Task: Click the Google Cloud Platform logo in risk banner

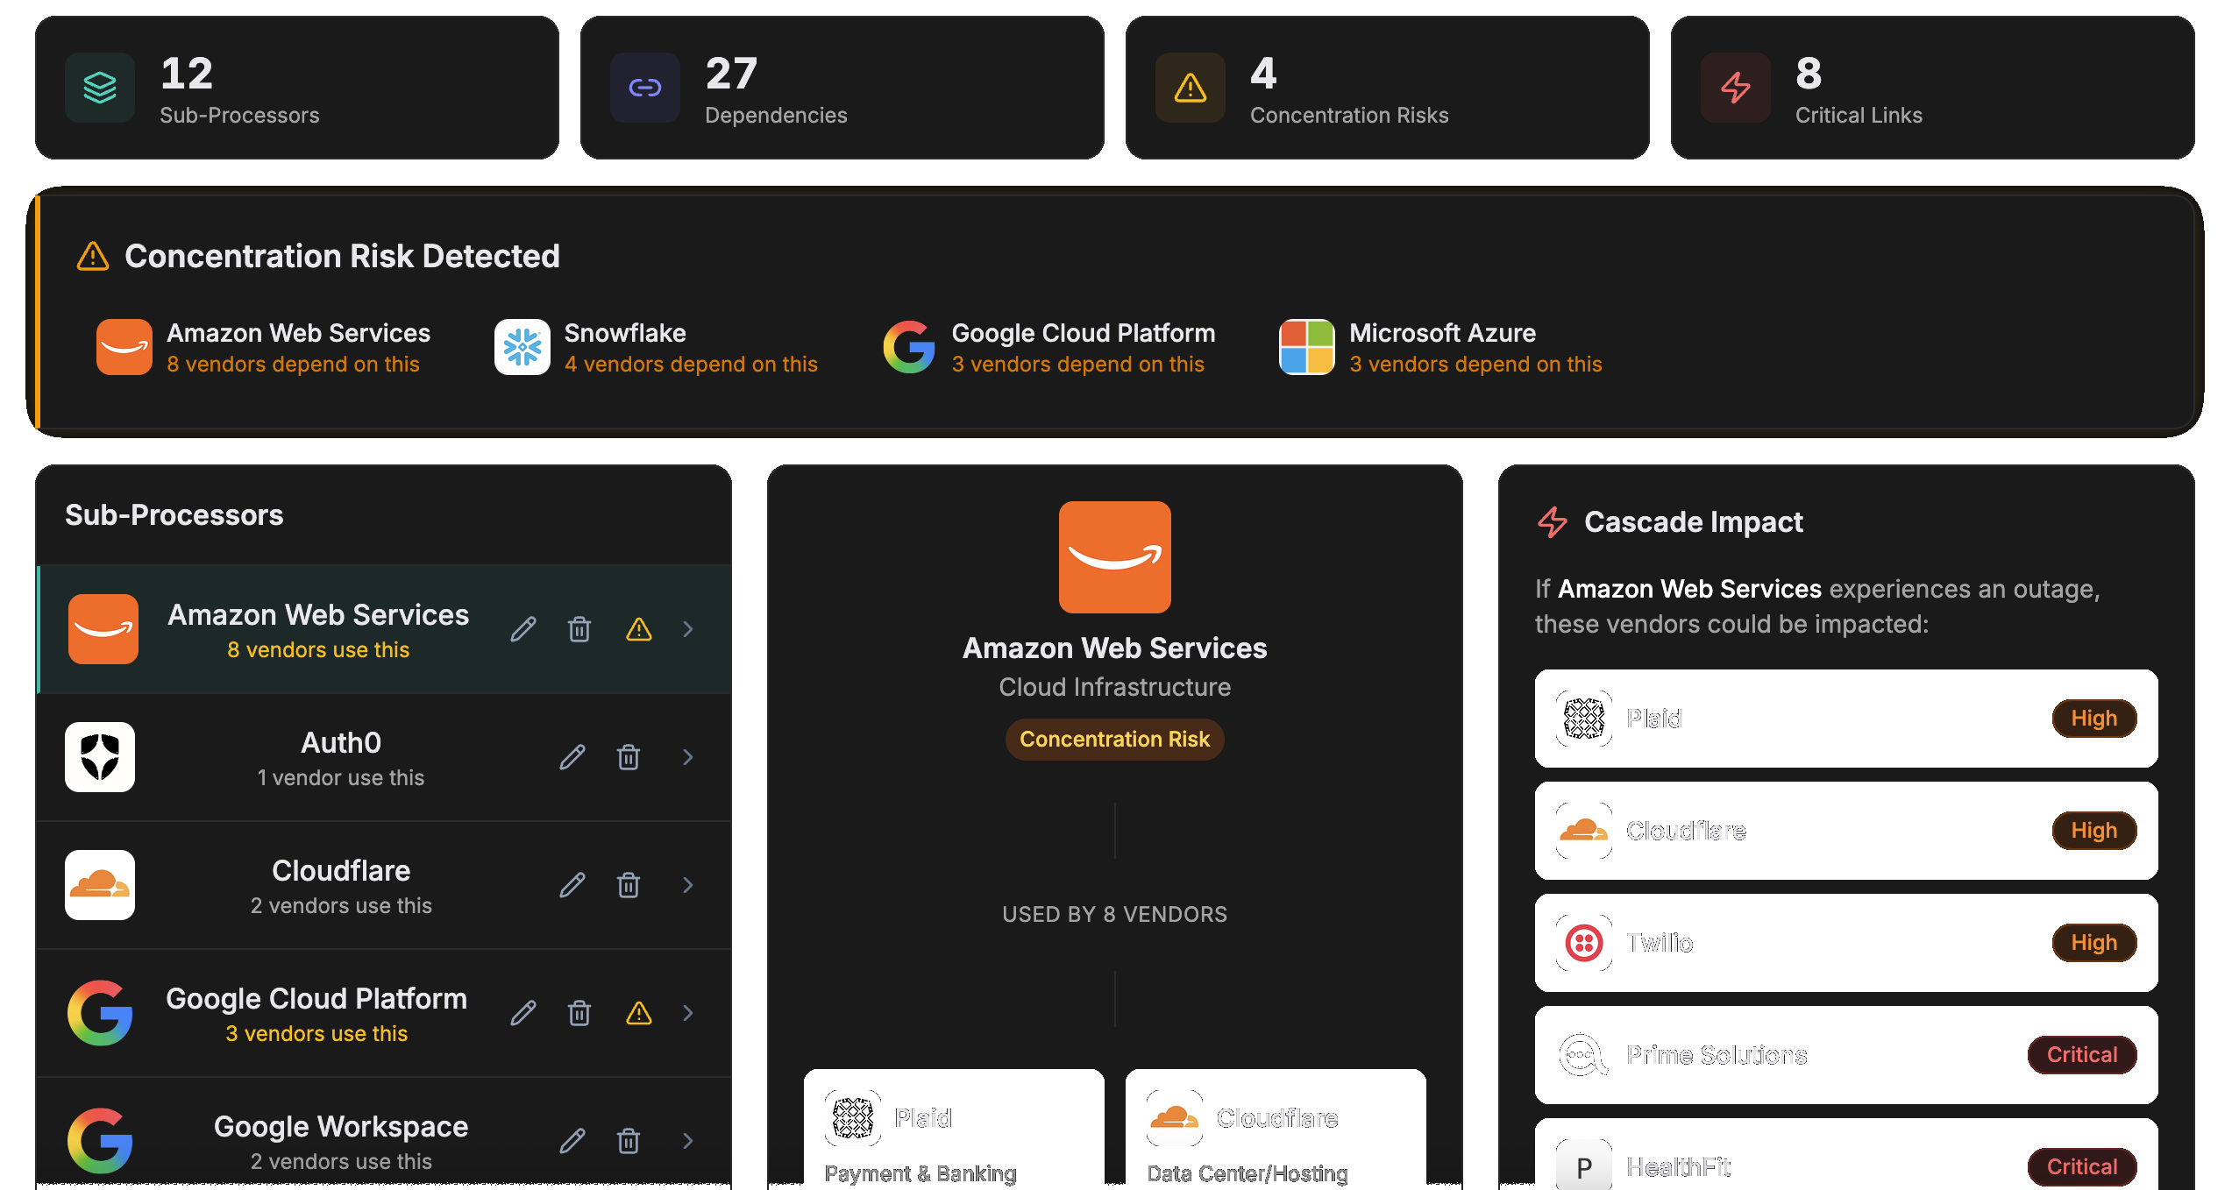Action: point(909,347)
